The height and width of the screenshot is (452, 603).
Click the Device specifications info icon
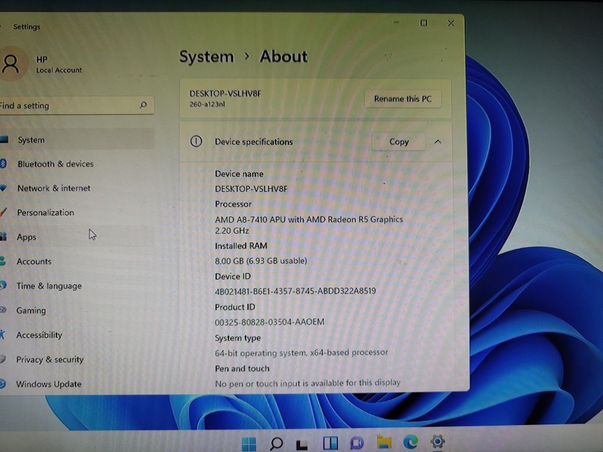pyautogui.click(x=196, y=141)
